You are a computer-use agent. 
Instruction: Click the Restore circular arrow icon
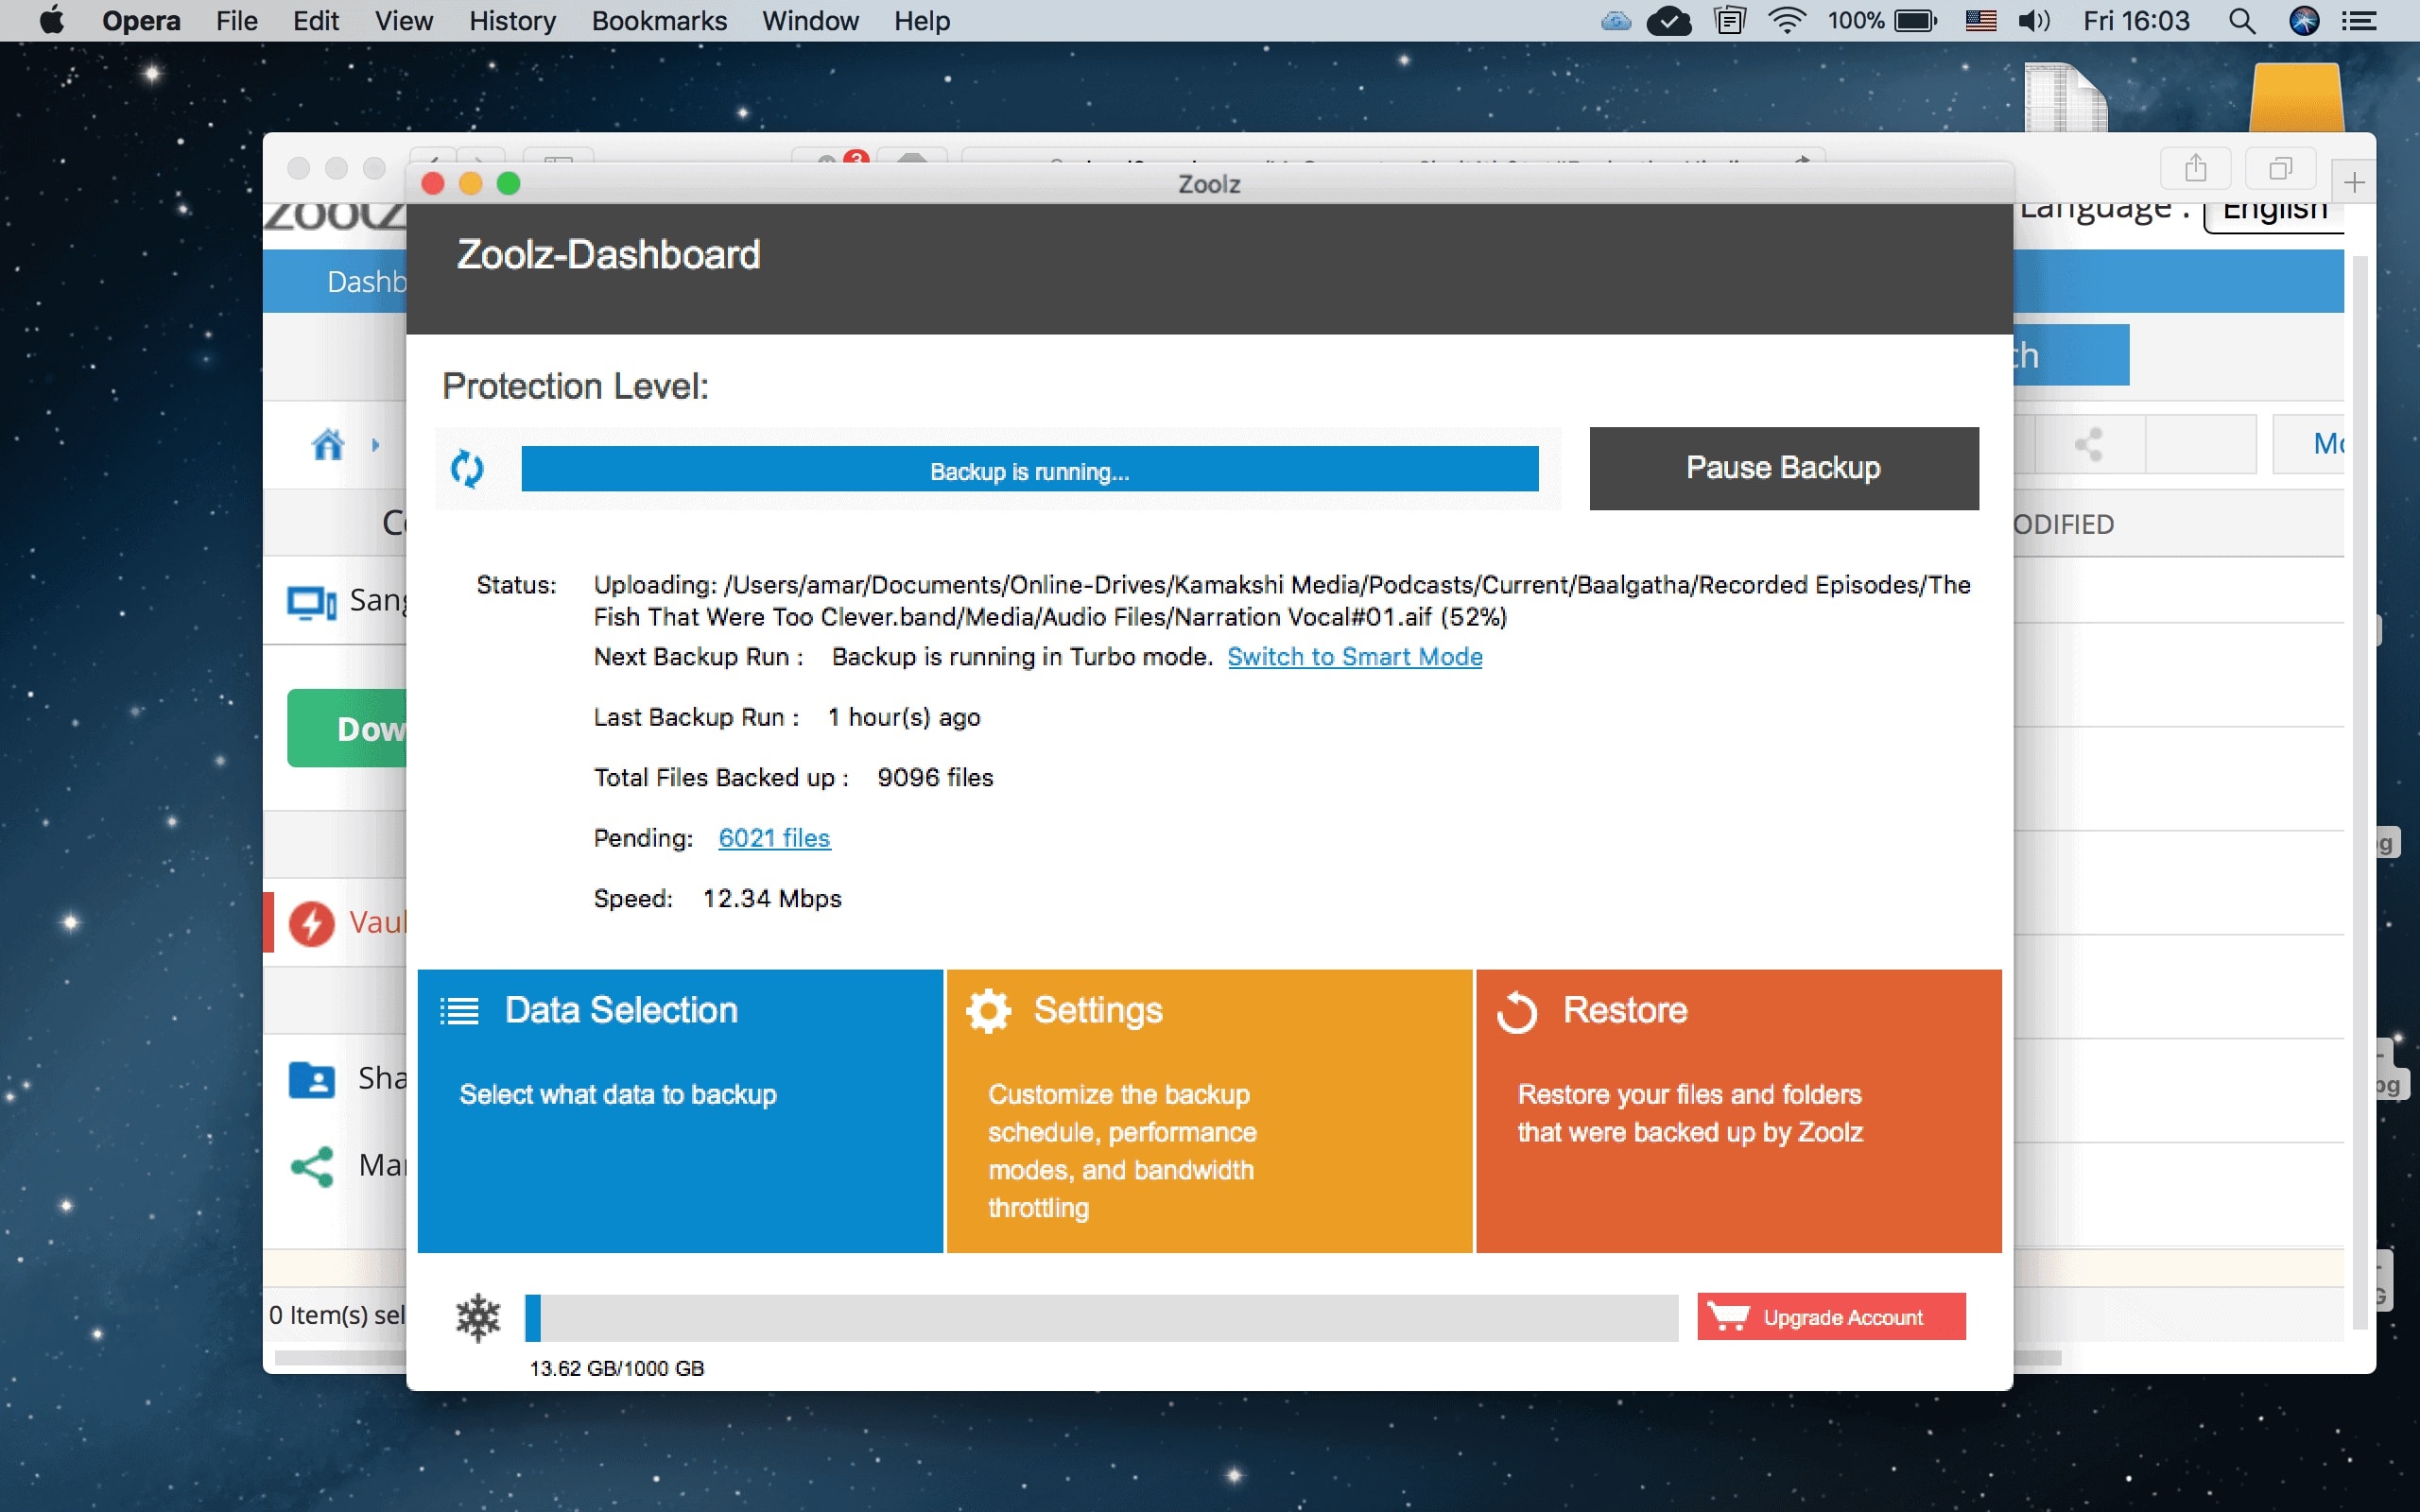(1517, 1012)
